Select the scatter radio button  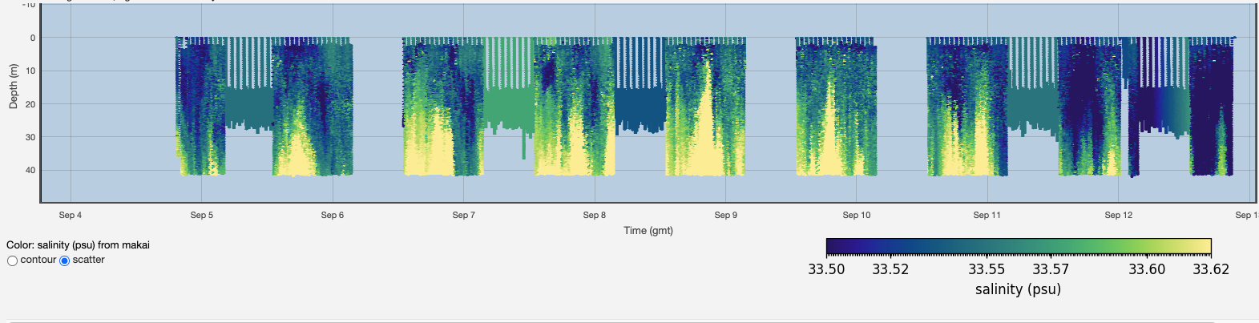tap(65, 260)
